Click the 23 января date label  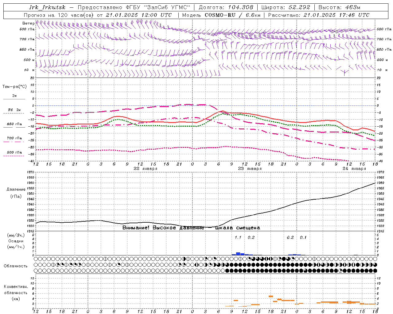250,169
